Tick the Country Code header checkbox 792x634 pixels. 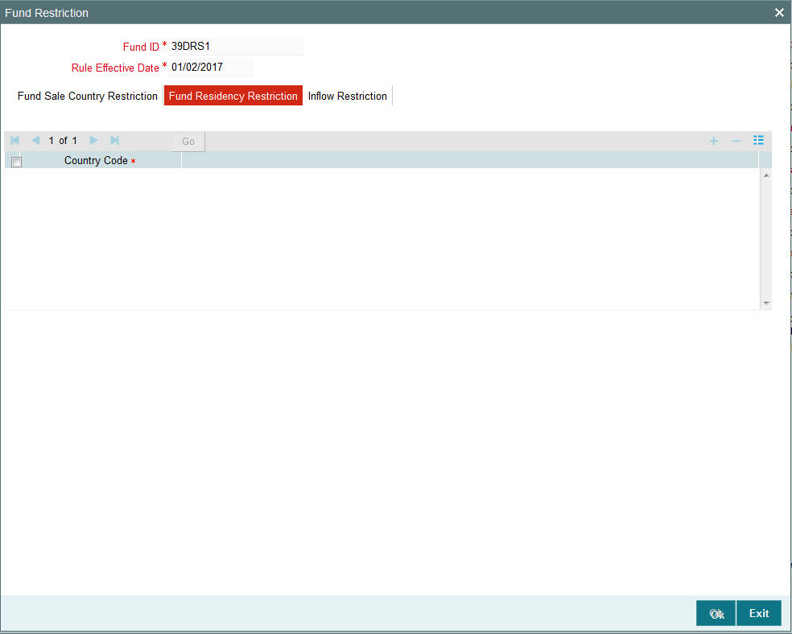(x=16, y=162)
